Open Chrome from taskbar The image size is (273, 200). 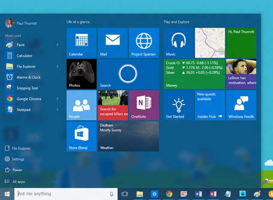(x=169, y=194)
